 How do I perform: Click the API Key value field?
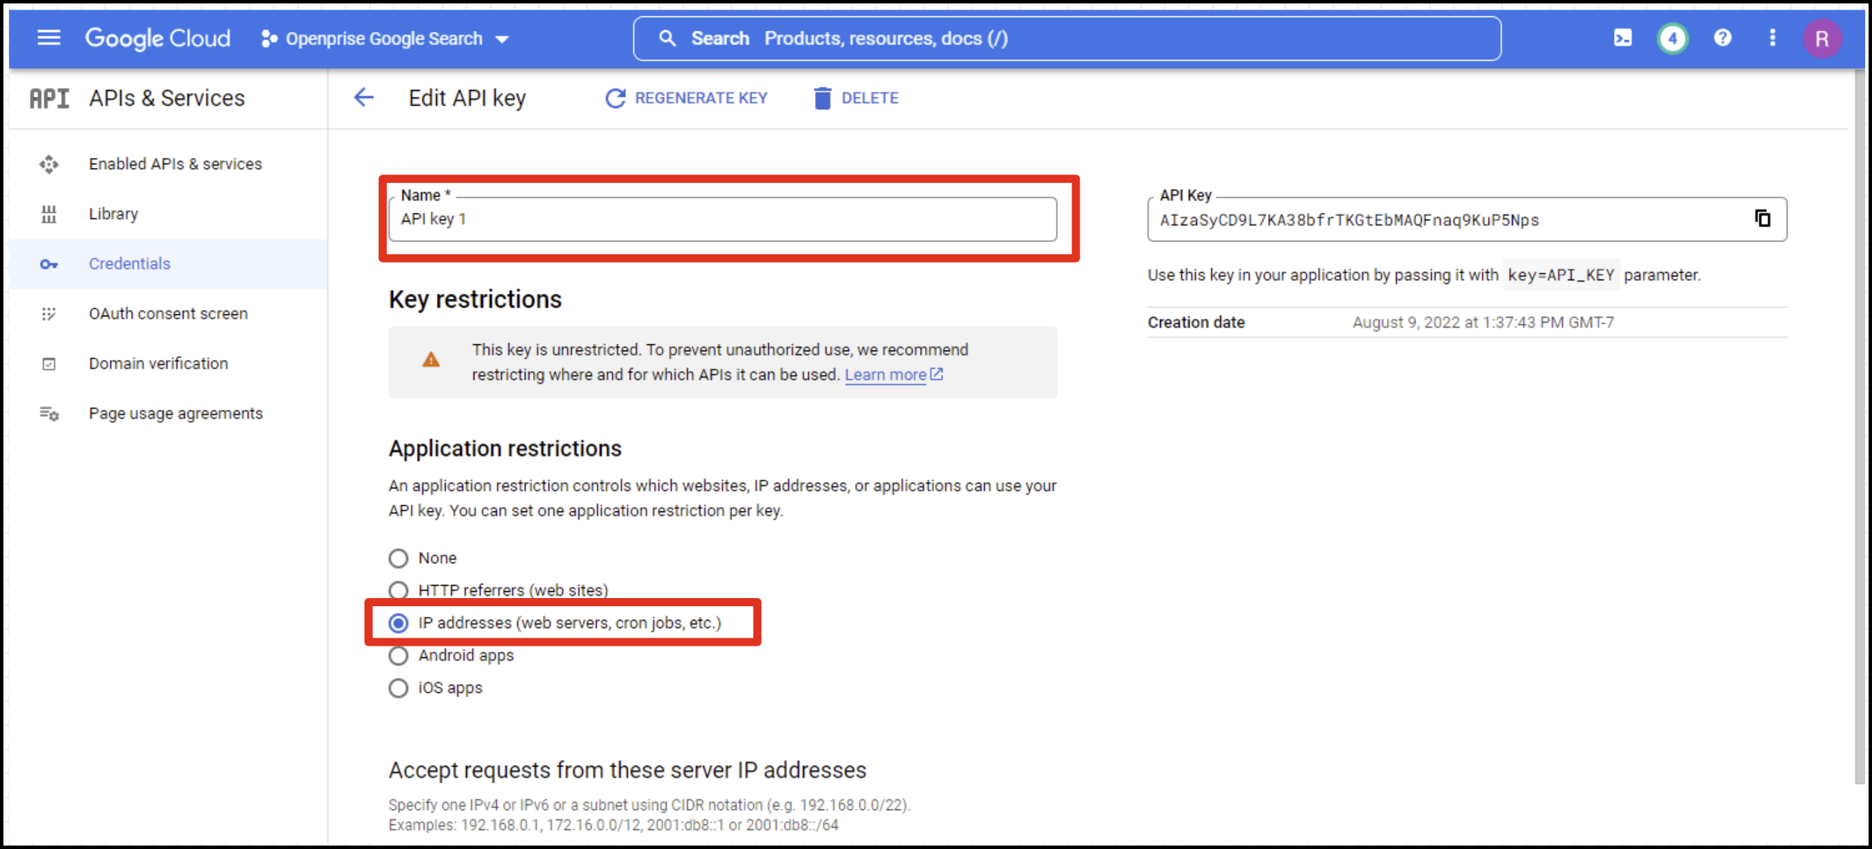click(x=1467, y=220)
